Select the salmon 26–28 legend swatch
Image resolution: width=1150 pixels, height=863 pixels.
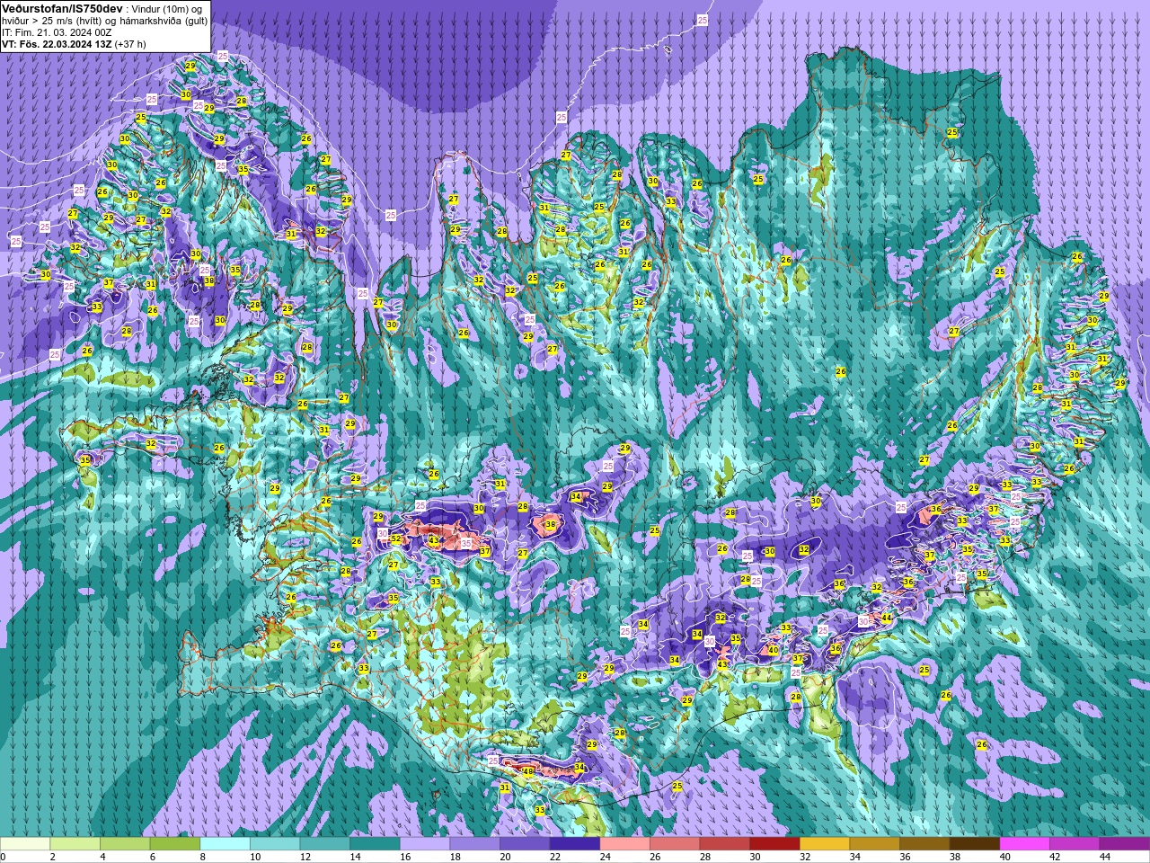pyautogui.click(x=676, y=844)
